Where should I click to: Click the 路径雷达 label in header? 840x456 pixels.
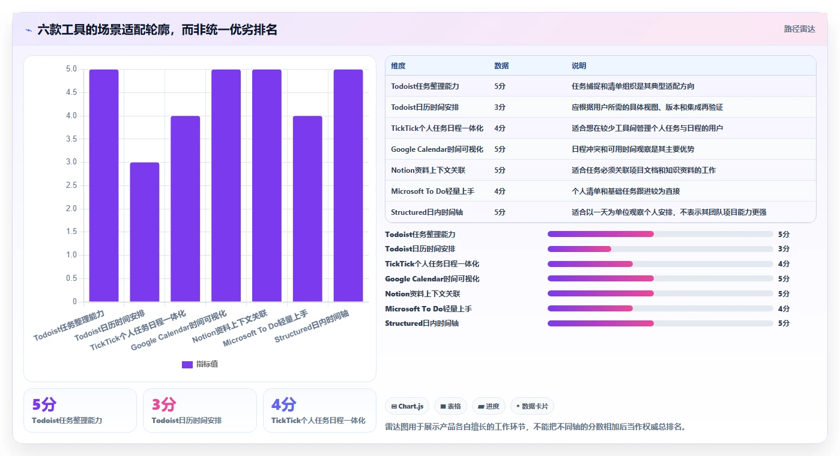(799, 29)
